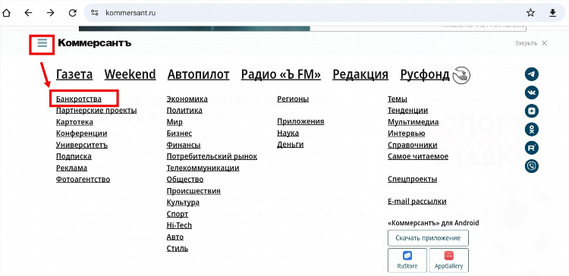Open the Самое читаемое link
569x276 pixels.
pyautogui.click(x=418, y=157)
